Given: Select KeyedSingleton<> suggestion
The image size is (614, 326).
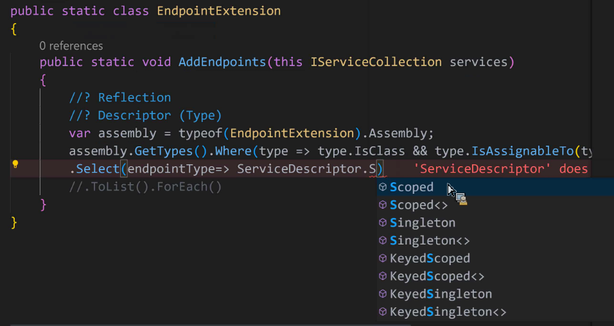Looking at the screenshot, I should click(x=448, y=312).
